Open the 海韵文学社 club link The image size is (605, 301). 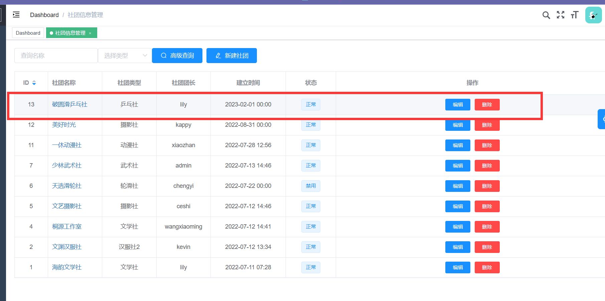coord(67,267)
